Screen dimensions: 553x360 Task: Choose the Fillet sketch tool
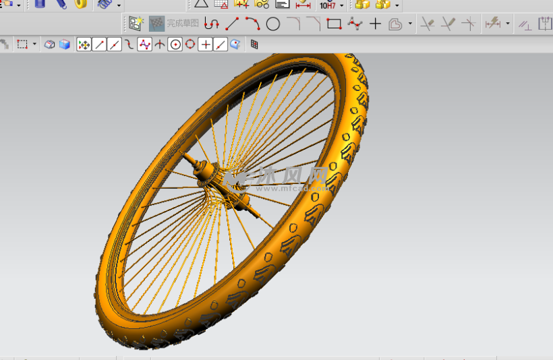coord(293,24)
